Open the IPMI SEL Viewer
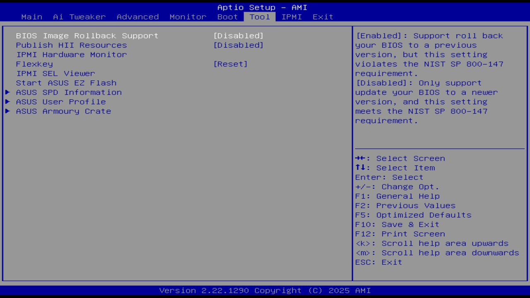Screen dimensions: 530x298 point(55,73)
